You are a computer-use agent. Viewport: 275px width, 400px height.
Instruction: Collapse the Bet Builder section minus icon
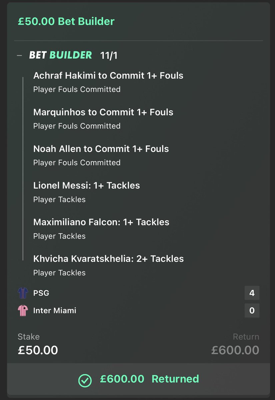(x=20, y=55)
